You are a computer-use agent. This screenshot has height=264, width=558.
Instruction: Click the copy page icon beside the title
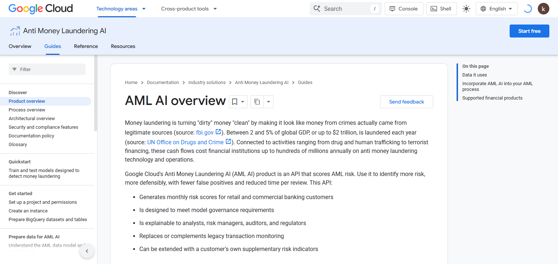257,102
